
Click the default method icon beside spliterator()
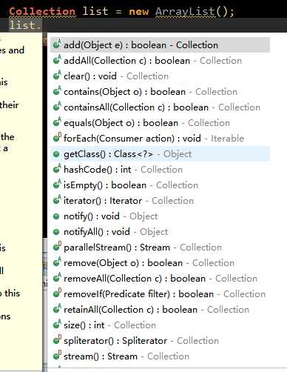57,339
